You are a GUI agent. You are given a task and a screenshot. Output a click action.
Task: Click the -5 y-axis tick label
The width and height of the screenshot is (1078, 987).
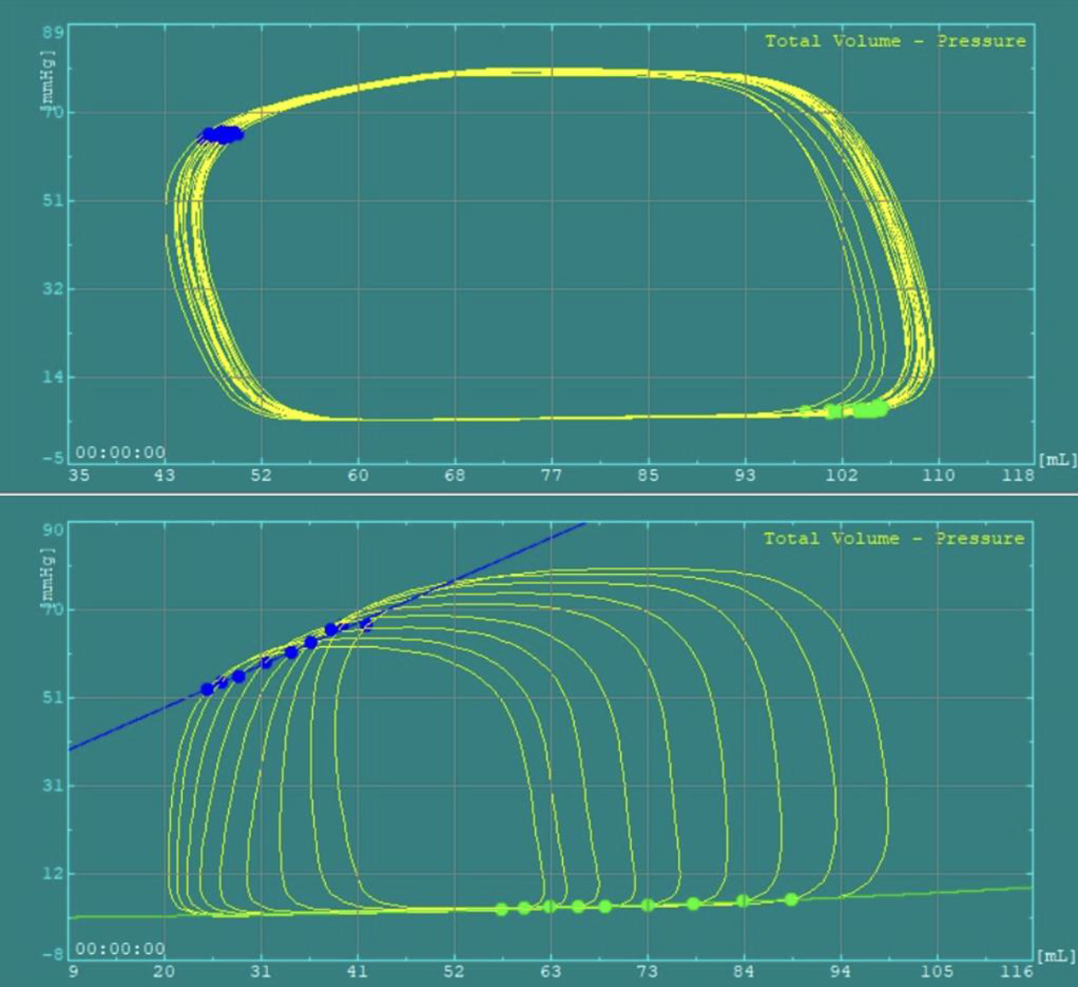pos(53,459)
